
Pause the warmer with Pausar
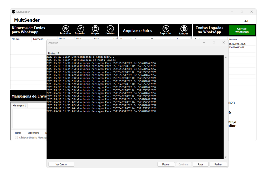[166, 164]
